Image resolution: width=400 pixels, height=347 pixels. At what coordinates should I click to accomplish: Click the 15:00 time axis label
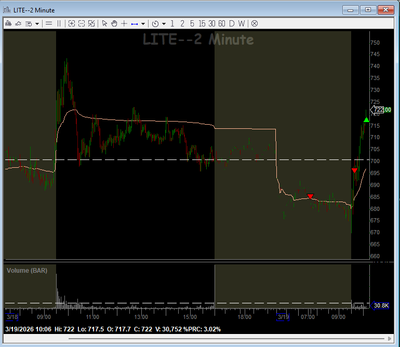[x=190, y=317]
